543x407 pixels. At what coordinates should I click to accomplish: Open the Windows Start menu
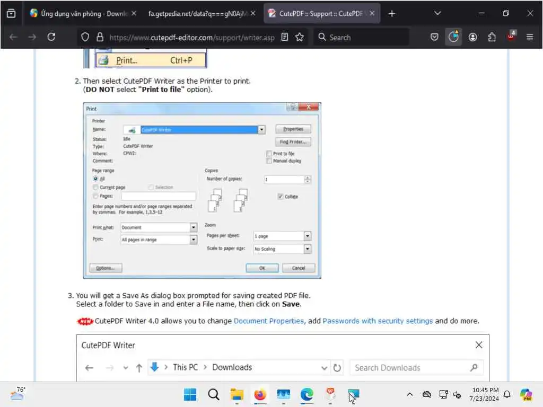190,394
